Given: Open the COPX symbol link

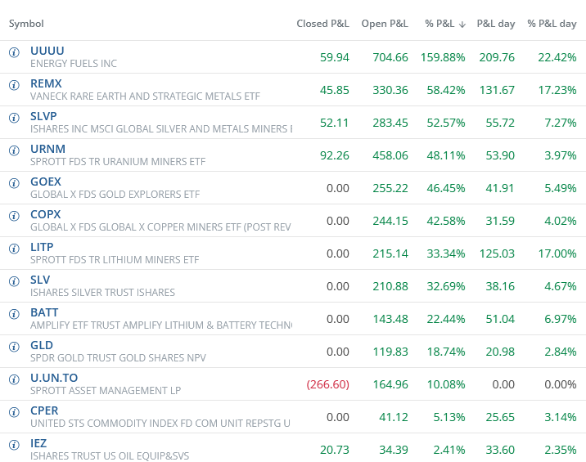Looking at the screenshot, I should (45, 214).
